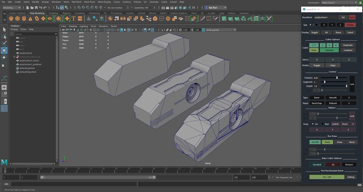Open the Modeling menu set dropdown
Image resolution: width=363 pixels, height=192 pixels.
pos(11,8)
